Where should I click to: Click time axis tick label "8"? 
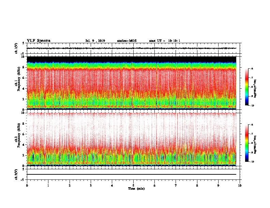click(x=197, y=186)
